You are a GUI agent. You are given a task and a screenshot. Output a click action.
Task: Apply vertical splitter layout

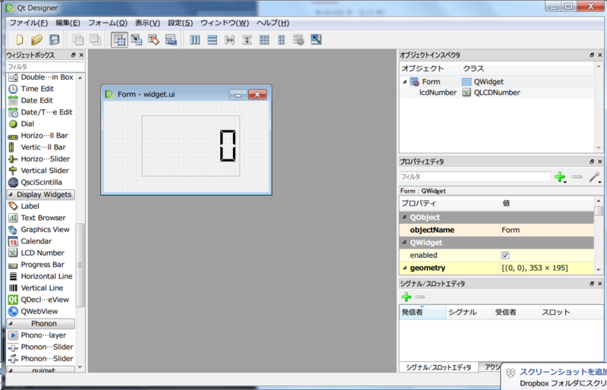click(247, 39)
